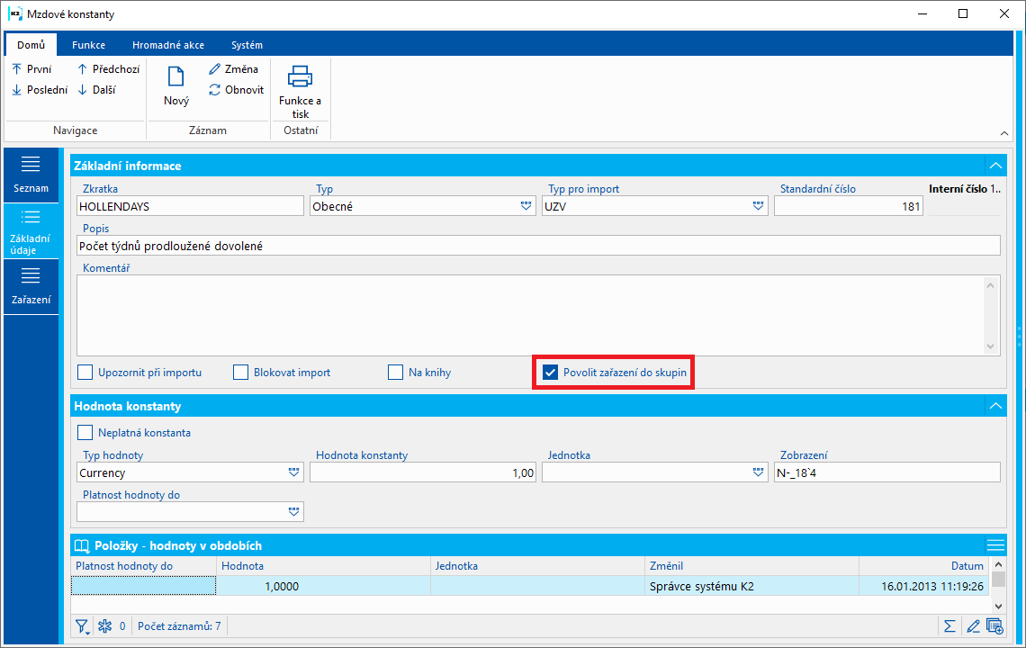
Task: Open the Typ pro import dropdown
Action: pyautogui.click(x=758, y=206)
